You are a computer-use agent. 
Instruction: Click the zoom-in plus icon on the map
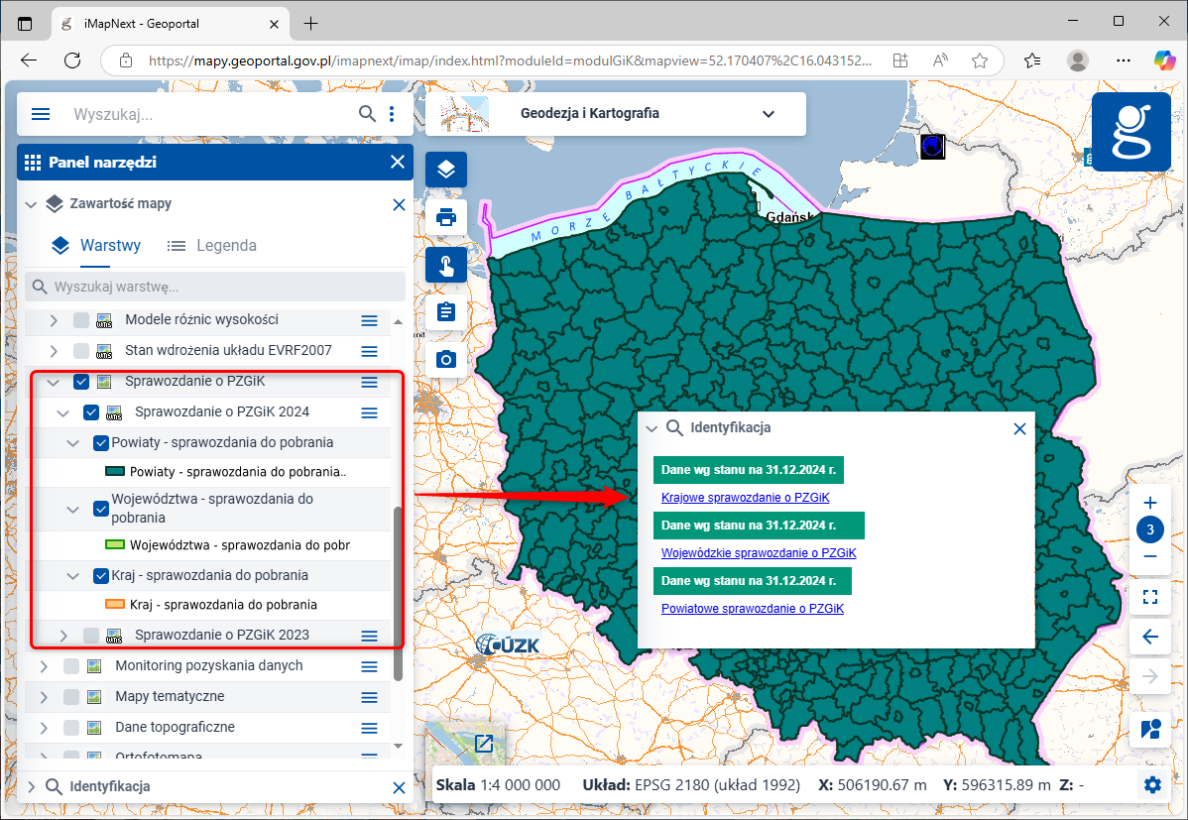(x=1149, y=502)
